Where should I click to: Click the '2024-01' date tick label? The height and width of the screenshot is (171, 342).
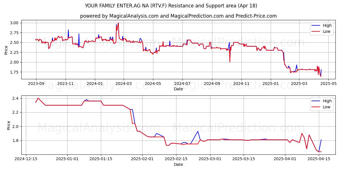[95, 84]
